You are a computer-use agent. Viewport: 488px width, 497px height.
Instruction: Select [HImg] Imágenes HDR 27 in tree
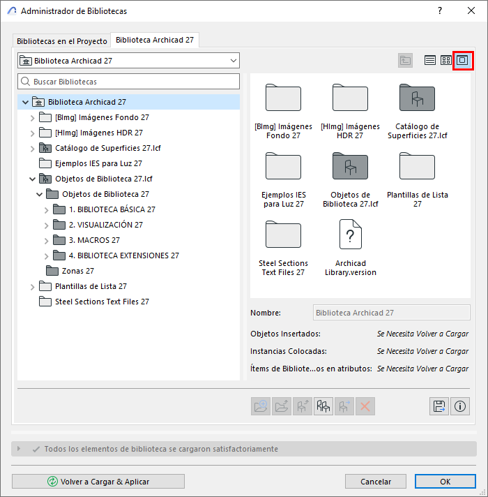pyautogui.click(x=99, y=133)
